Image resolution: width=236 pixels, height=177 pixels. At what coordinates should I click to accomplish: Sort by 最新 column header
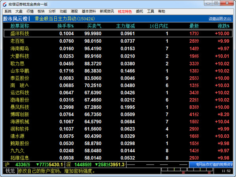point(194,26)
